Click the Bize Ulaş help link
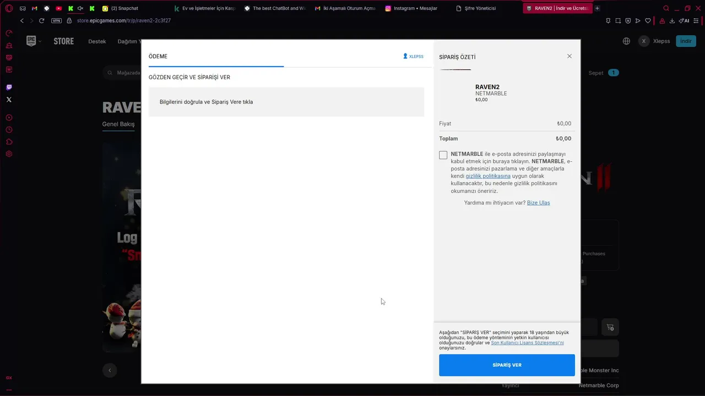Viewport: 705px width, 396px height. coord(538,203)
